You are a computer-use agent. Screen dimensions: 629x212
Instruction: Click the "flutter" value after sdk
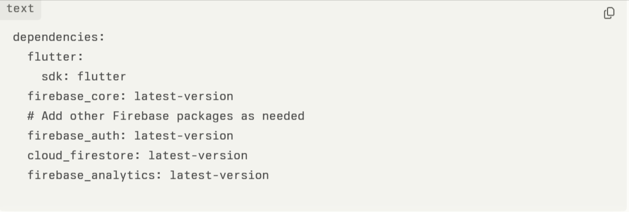coord(102,77)
